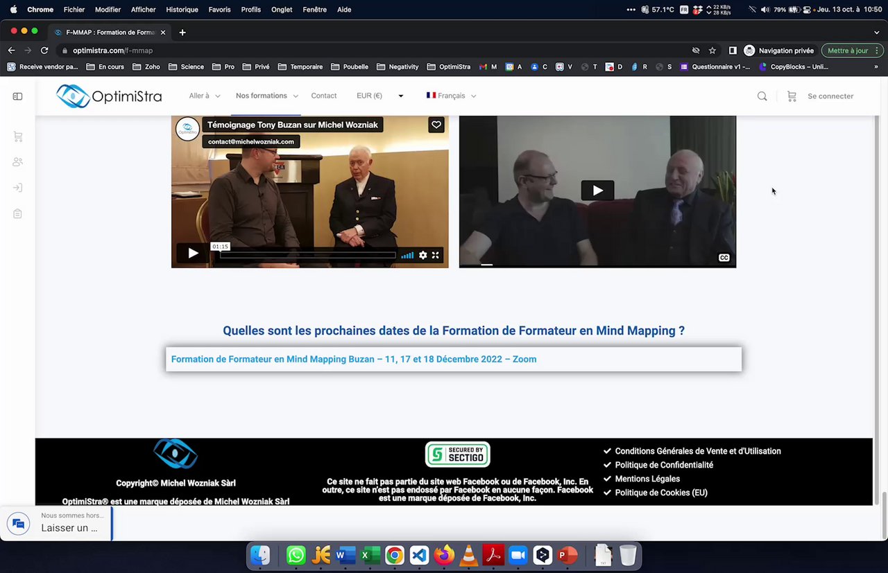The height and width of the screenshot is (573, 888).
Task: Open Questionnaire v1 bookmark
Action: (716, 67)
